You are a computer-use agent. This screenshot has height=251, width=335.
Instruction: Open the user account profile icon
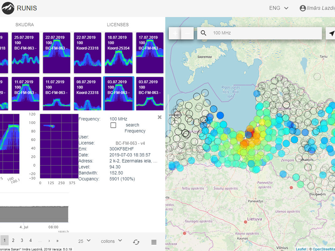coord(303,8)
